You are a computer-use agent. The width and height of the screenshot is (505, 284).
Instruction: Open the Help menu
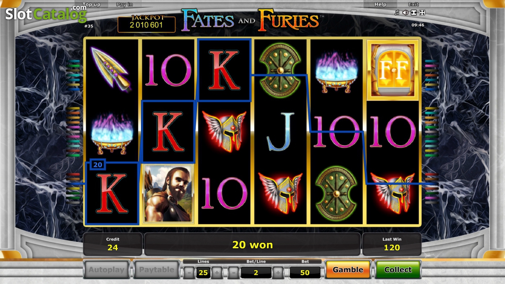pyautogui.click(x=380, y=5)
